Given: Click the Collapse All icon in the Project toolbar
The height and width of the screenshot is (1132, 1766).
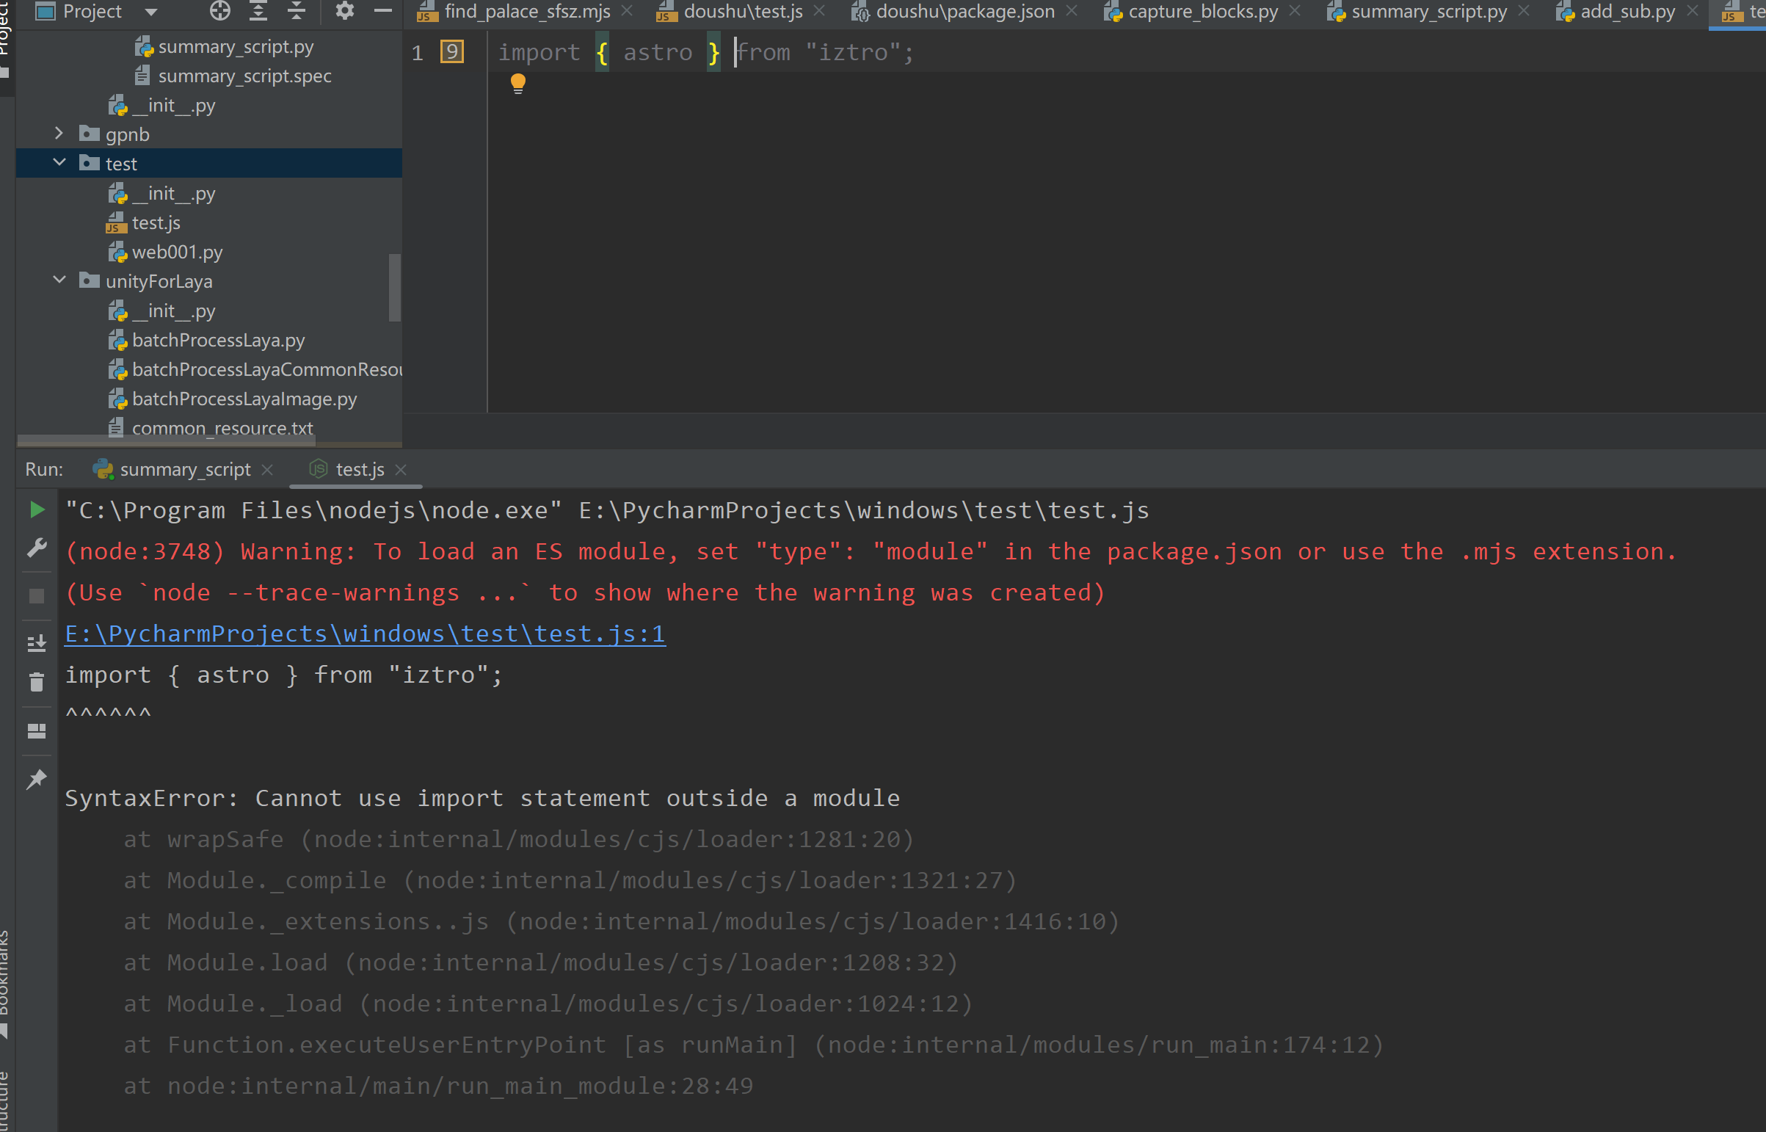Looking at the screenshot, I should [x=297, y=11].
